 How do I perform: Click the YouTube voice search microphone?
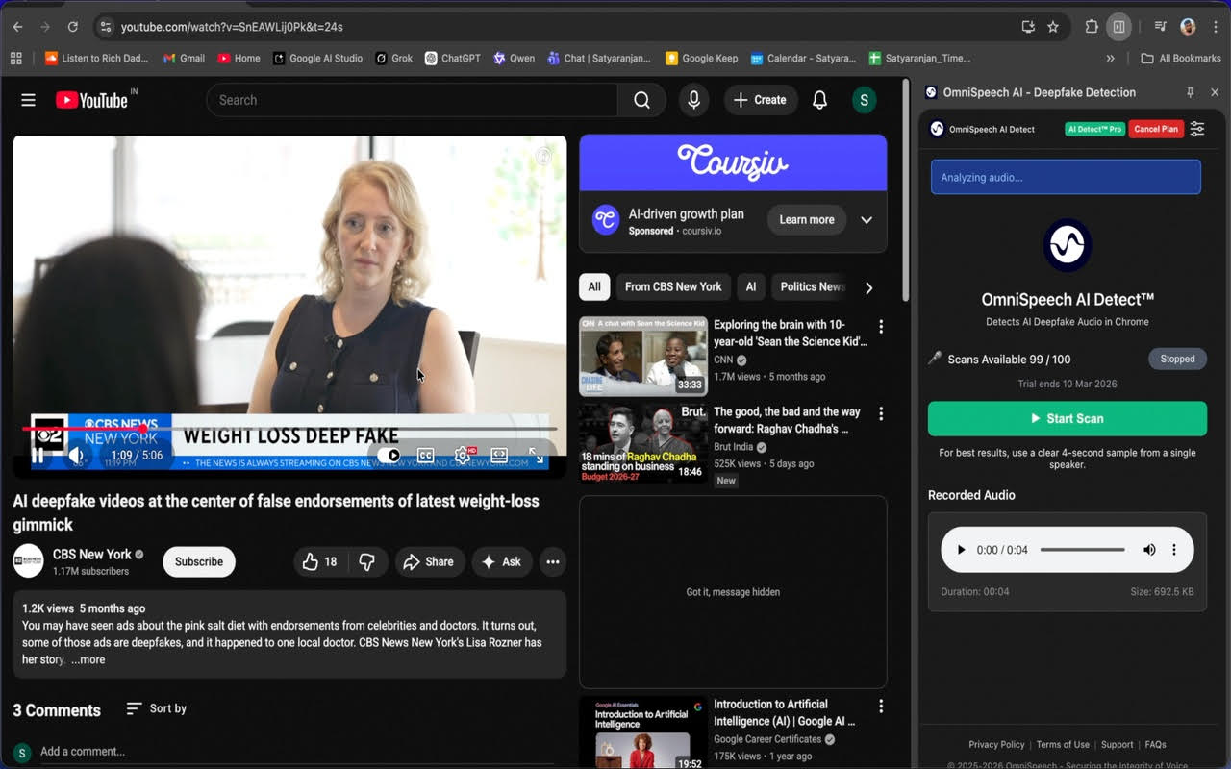pyautogui.click(x=692, y=100)
